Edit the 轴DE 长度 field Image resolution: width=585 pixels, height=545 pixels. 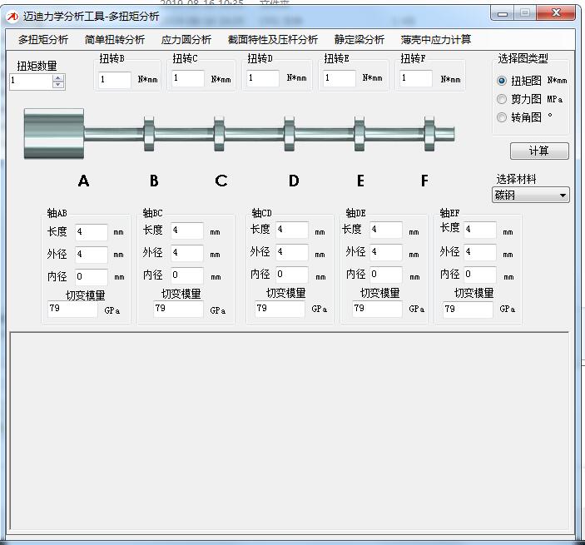click(386, 230)
